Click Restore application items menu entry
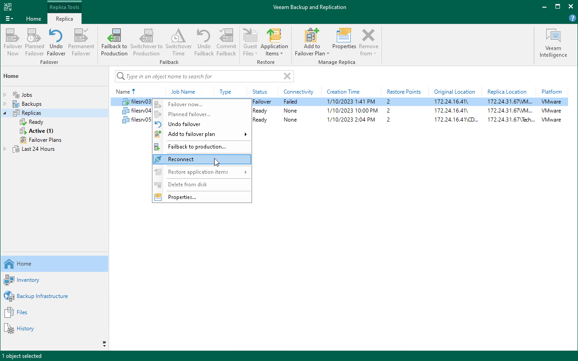578x361 pixels. pos(202,172)
